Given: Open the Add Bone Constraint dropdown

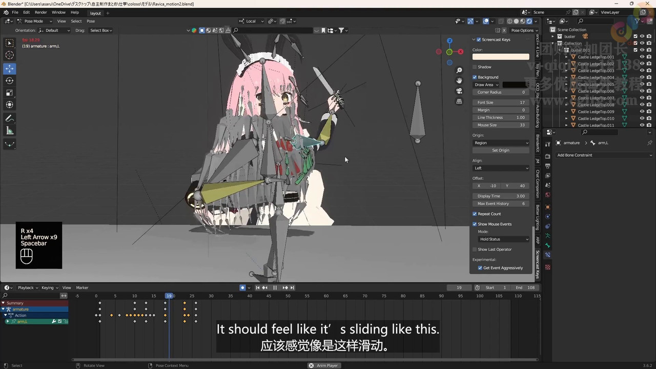Looking at the screenshot, I should [604, 155].
